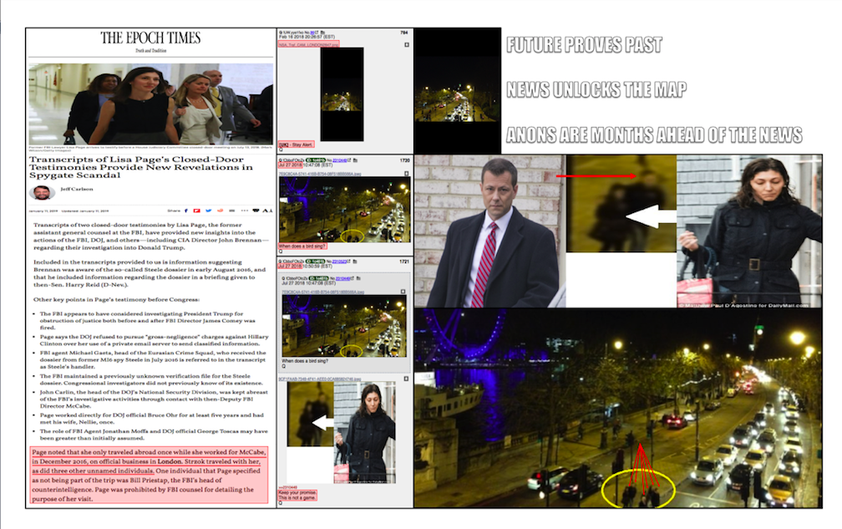Click the bullet about John Carlin
This screenshot has height=529, width=842.
(154, 399)
